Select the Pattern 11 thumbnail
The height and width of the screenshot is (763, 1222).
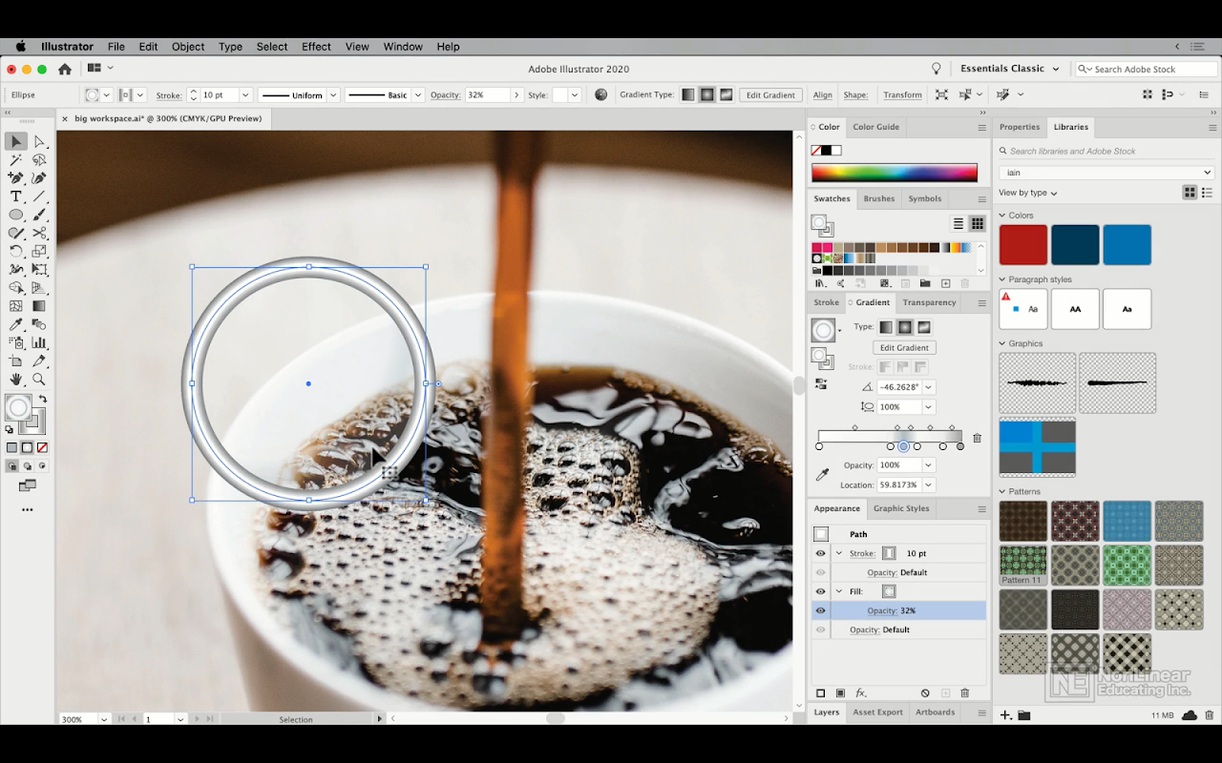point(1023,566)
